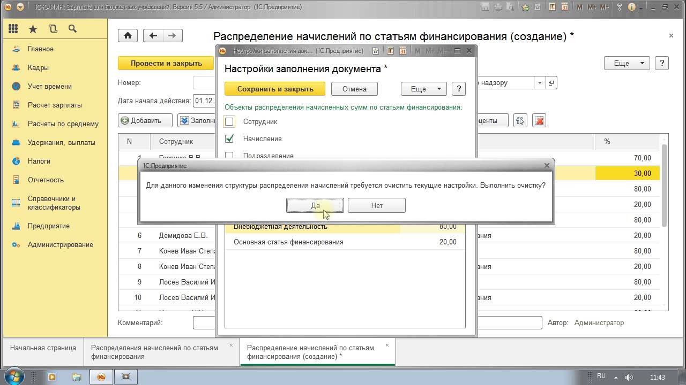Click the Дата начала действия field
The image size is (686, 385).
204,101
